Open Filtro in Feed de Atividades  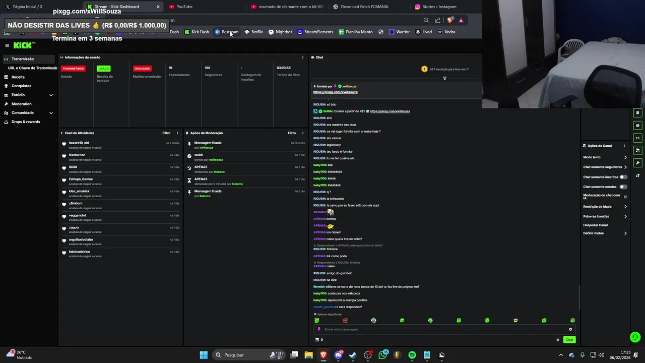(166, 133)
